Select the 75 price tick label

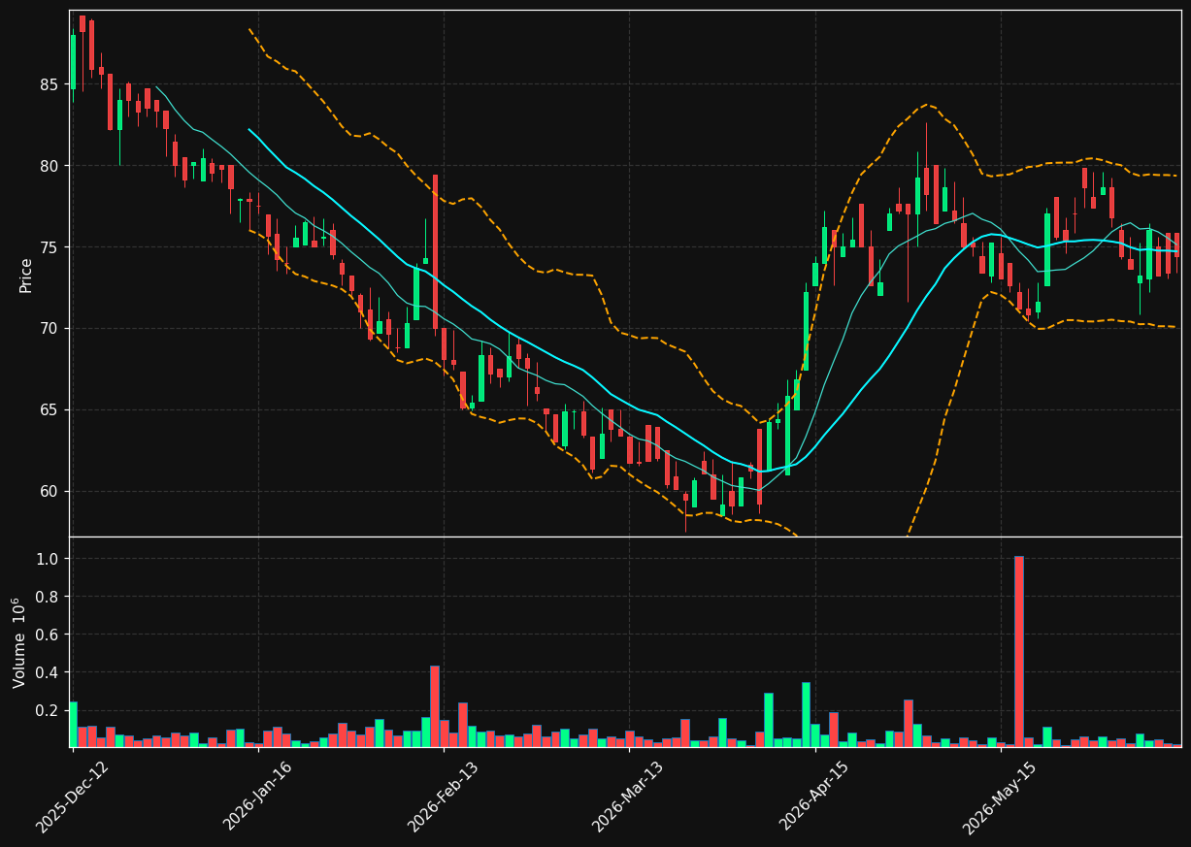coord(50,247)
